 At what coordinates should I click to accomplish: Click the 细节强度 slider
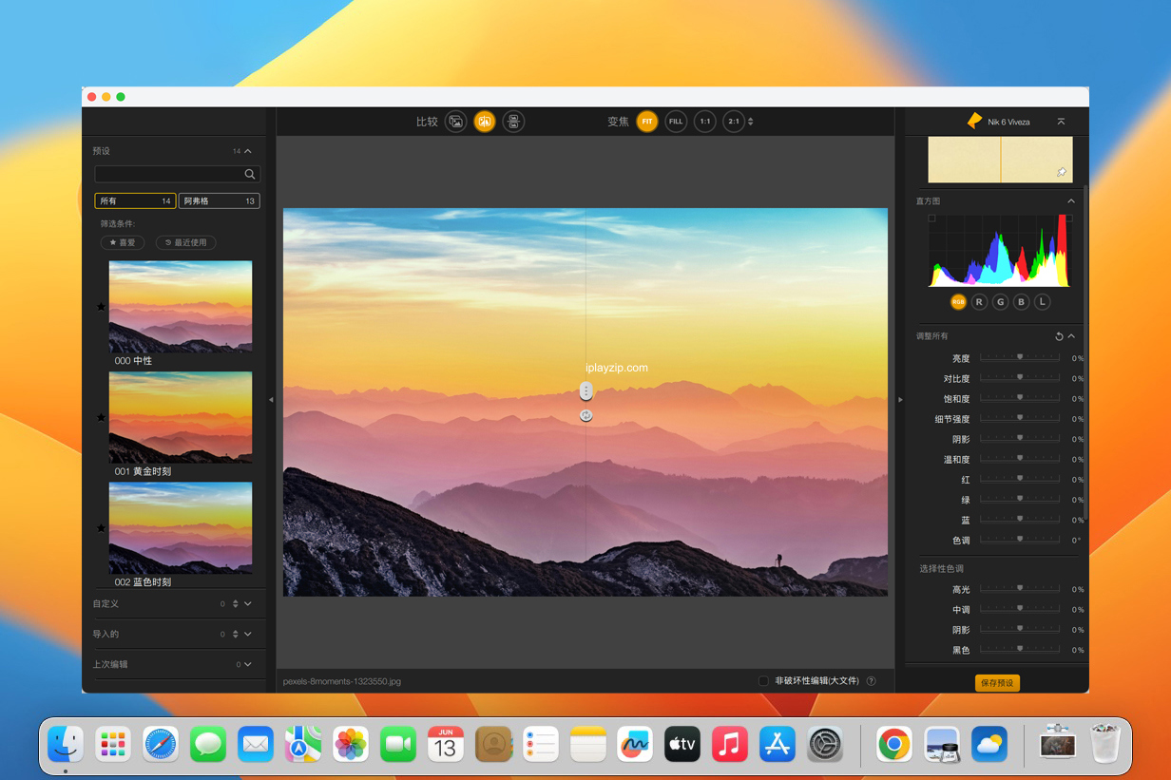(1020, 419)
